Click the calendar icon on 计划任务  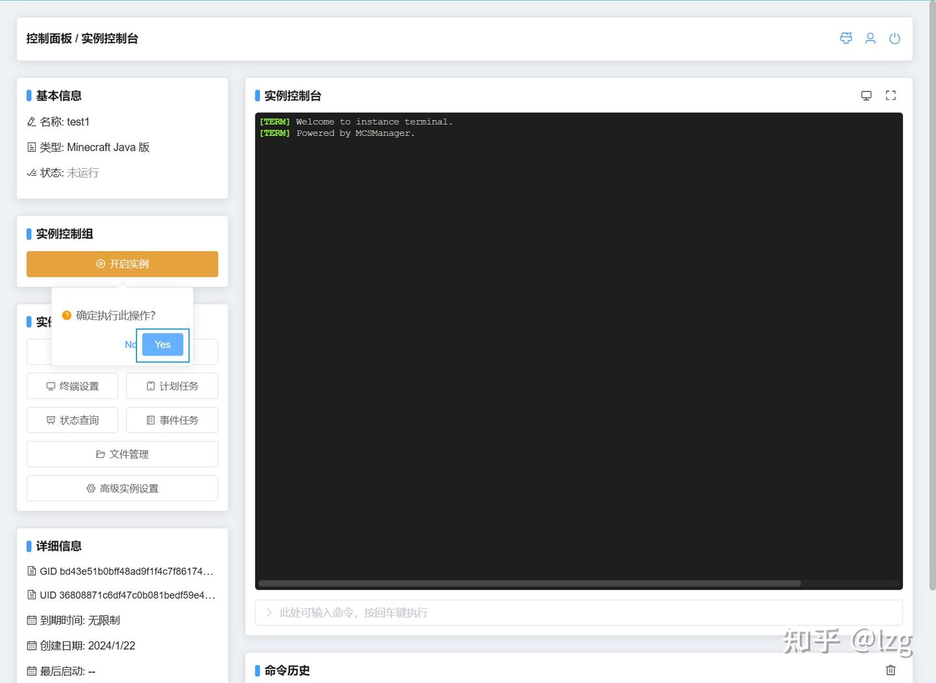pyautogui.click(x=150, y=386)
